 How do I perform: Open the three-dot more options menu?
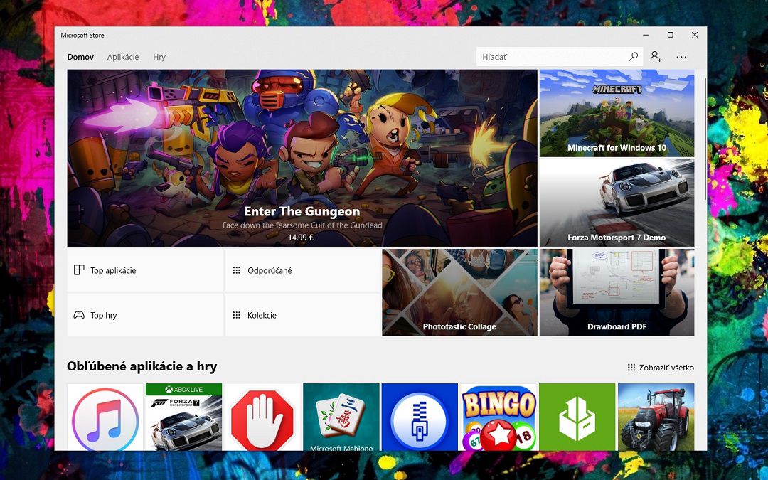681,57
